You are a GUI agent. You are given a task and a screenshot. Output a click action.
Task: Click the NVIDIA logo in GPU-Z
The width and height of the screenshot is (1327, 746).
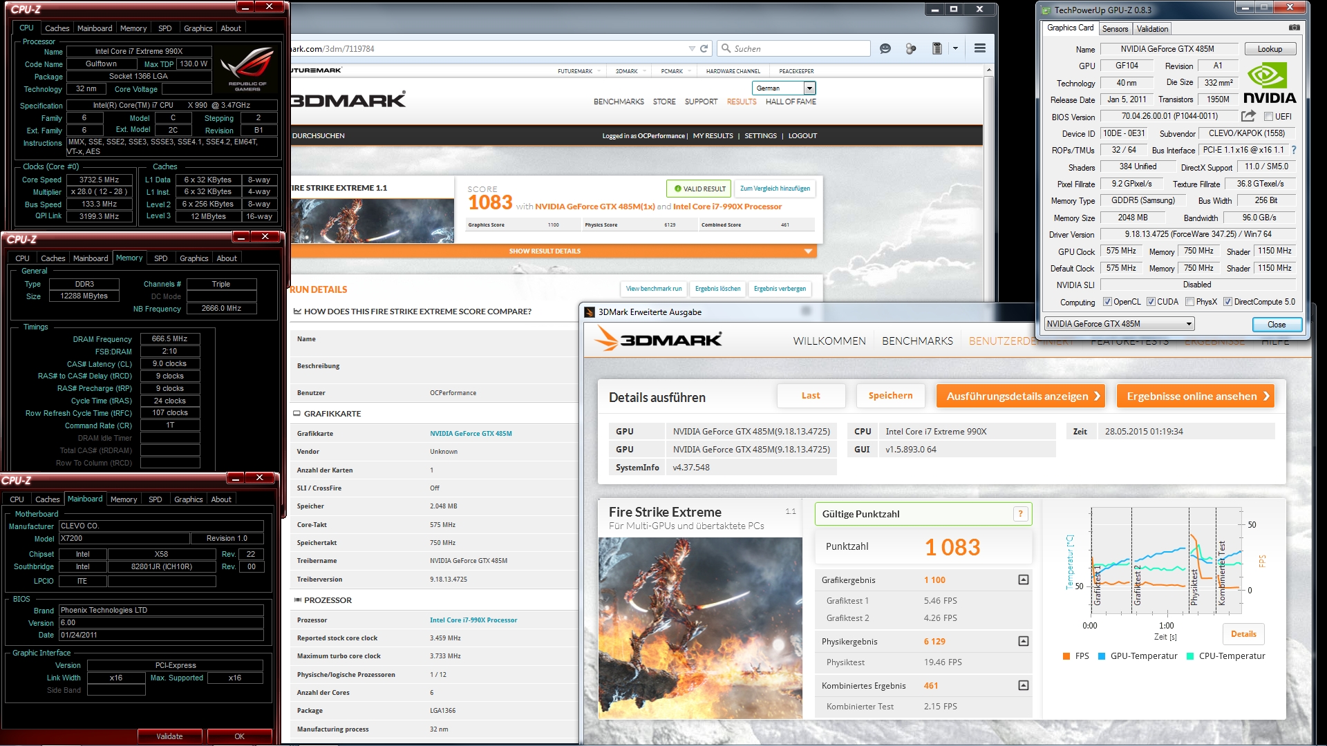tap(1270, 83)
